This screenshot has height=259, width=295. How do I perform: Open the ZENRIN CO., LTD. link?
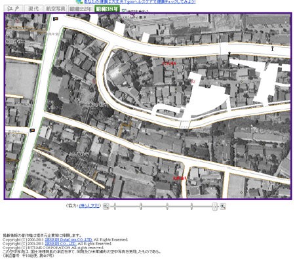tap(60, 243)
